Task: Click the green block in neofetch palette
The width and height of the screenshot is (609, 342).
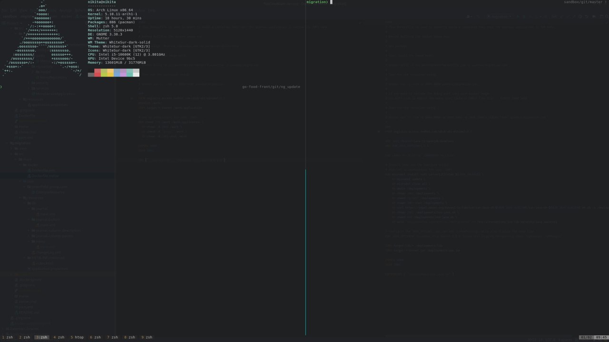Action: 104,73
